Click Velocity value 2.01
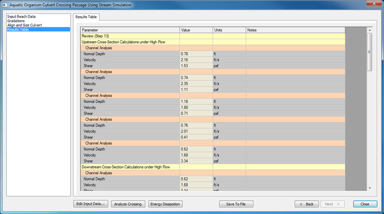The width and height of the screenshot is (384, 214). 196,131
